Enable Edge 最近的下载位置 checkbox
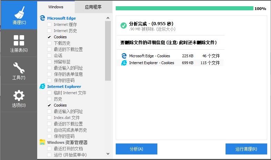Image resolution: width=271 pixels, height=160 pixels. click(49, 49)
